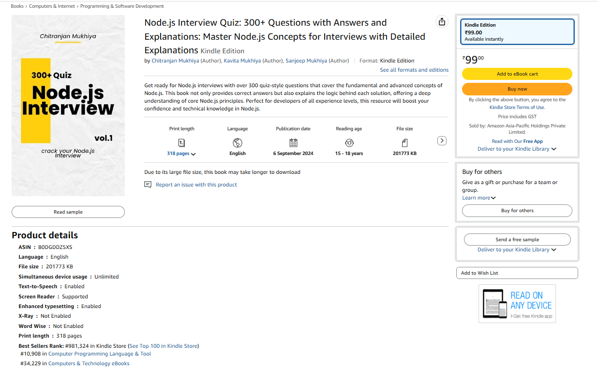Open author Chitranjan Mukhiya link
598x372 pixels.
click(x=175, y=61)
